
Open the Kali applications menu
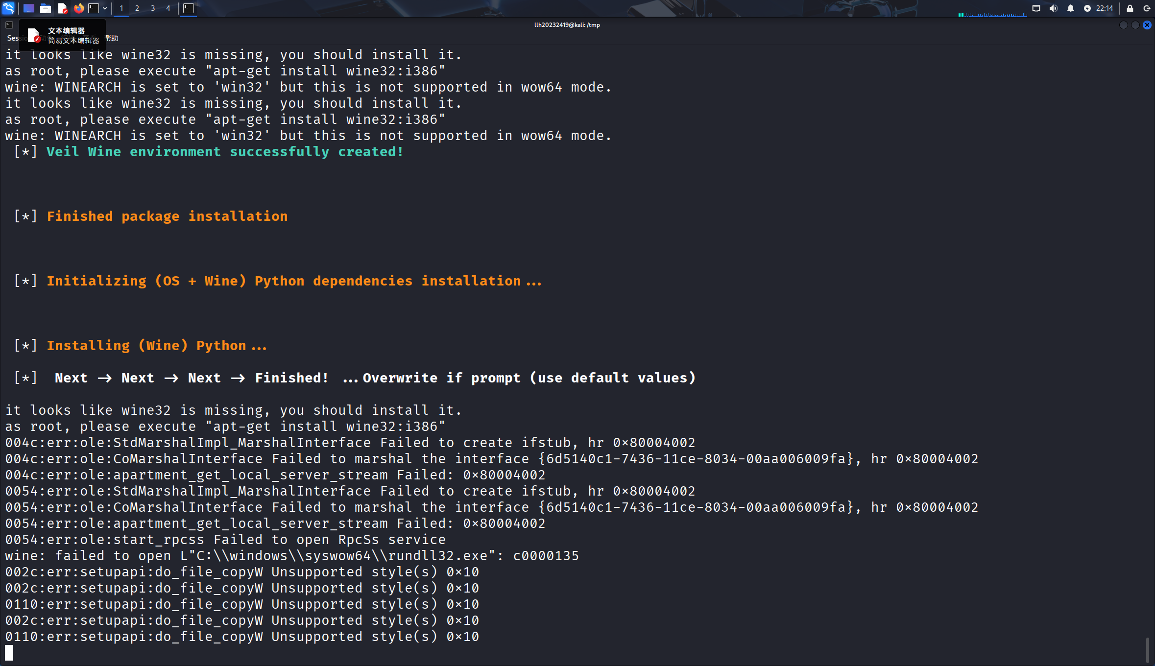pyautogui.click(x=8, y=8)
